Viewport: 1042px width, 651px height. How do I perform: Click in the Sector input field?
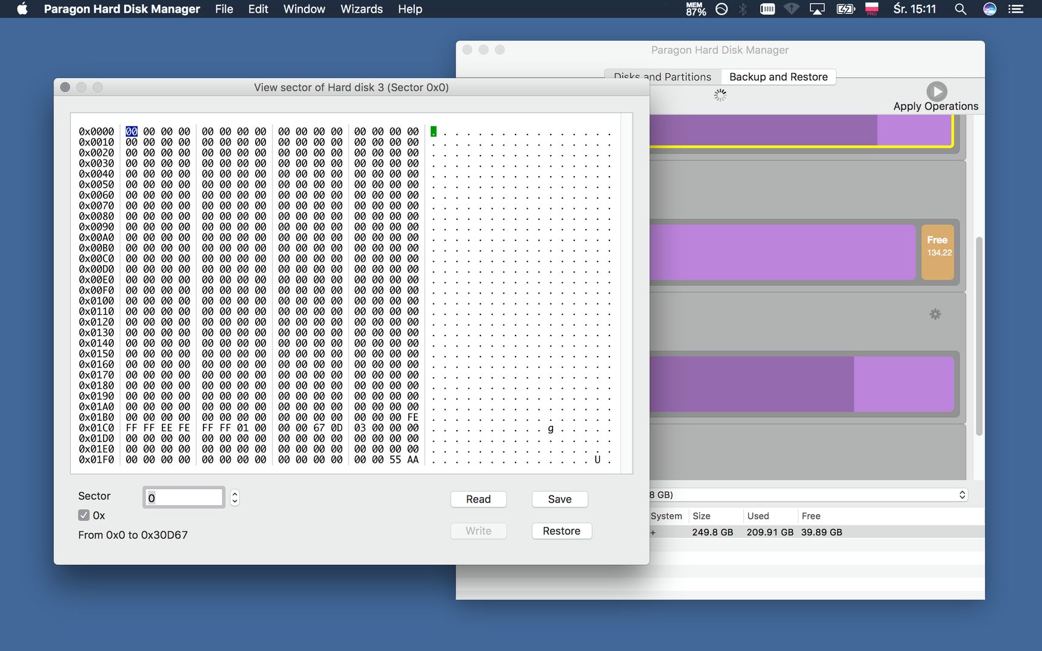184,498
